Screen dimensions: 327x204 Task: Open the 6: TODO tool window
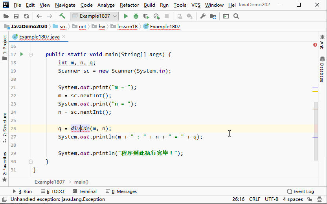point(52,191)
